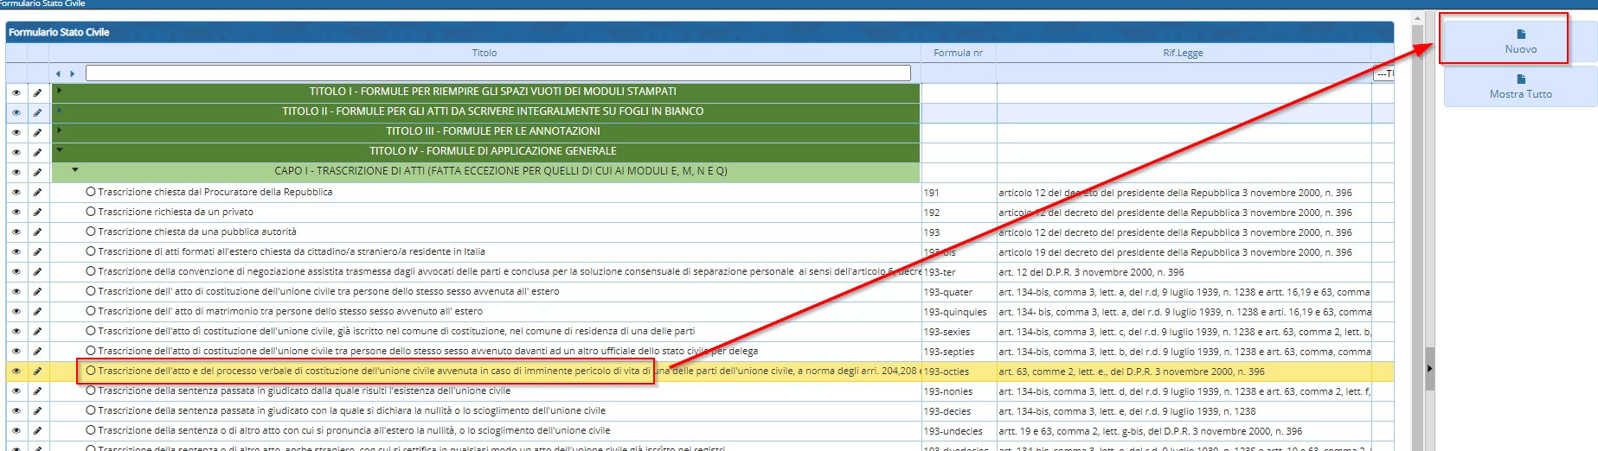Edit the 'Trascrizione richiesta da un privato' row via pencil
Screen dimensions: 1598x451
click(x=37, y=213)
